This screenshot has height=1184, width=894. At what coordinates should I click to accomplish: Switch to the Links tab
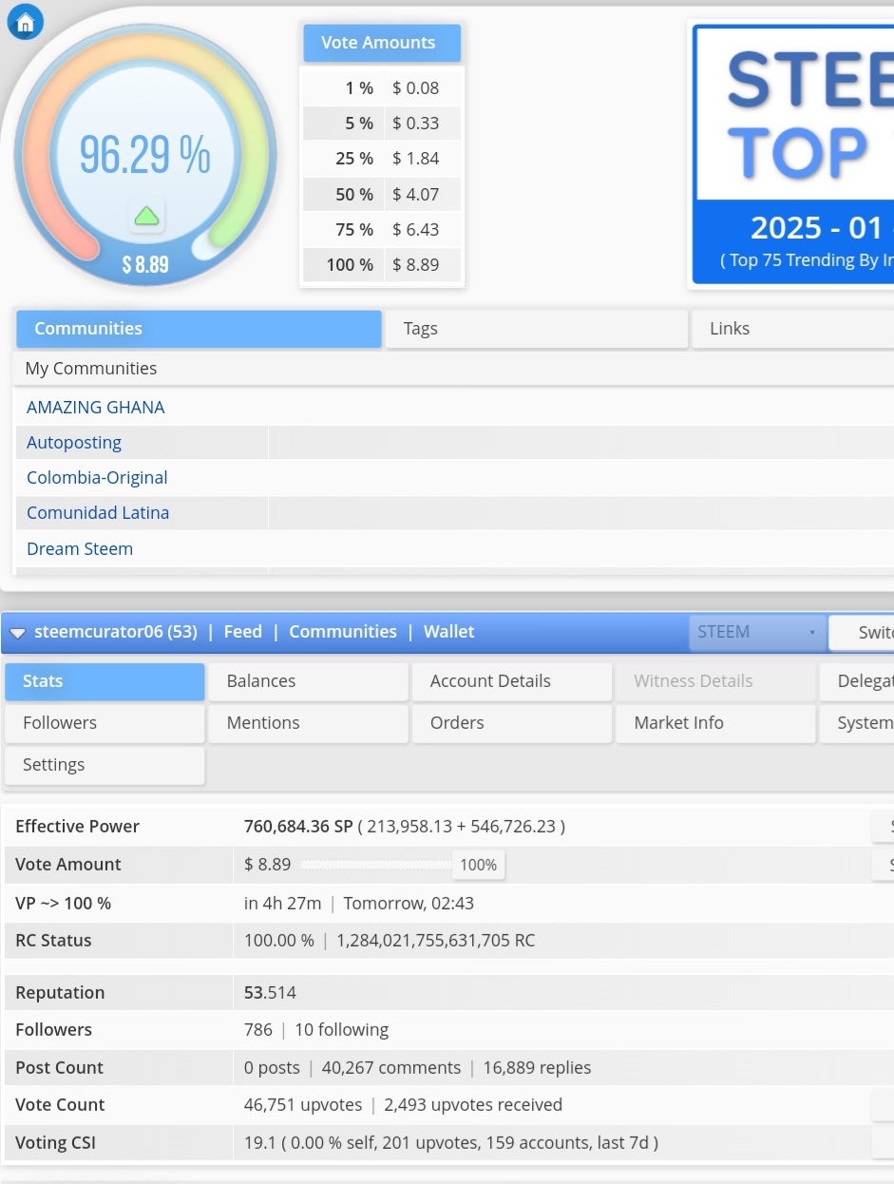coord(792,329)
